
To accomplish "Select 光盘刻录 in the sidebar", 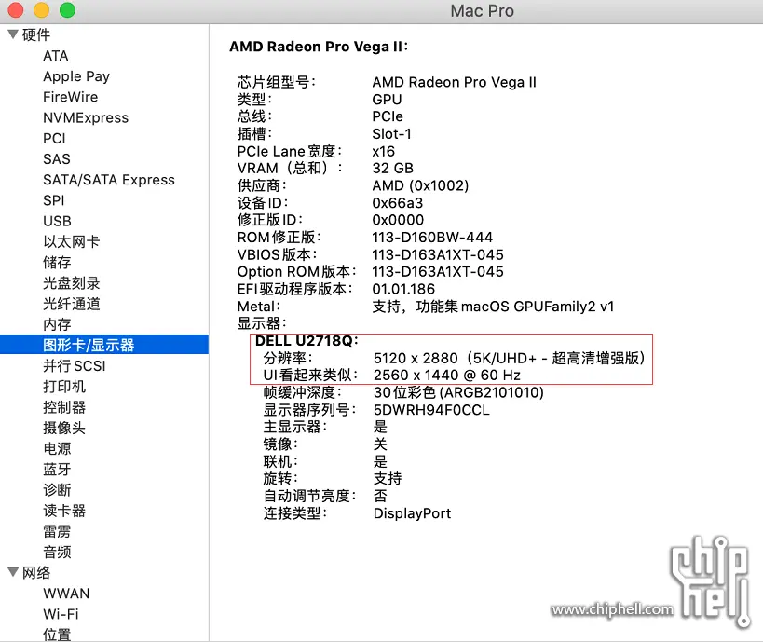I will pos(72,283).
